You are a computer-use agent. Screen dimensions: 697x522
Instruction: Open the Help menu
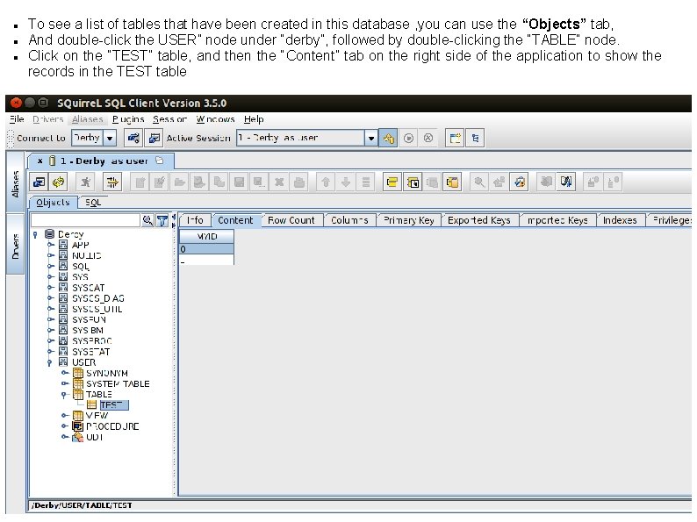(254, 119)
